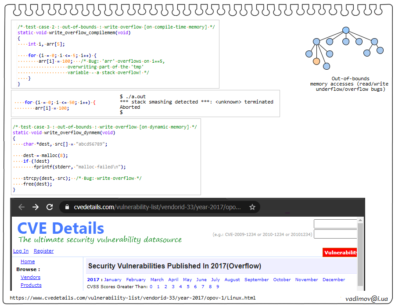Click the CVE id search field
The height and width of the screenshot is (307, 395).
point(335,234)
